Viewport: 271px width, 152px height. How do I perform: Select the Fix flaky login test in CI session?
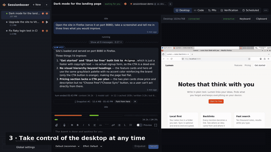click(25, 32)
